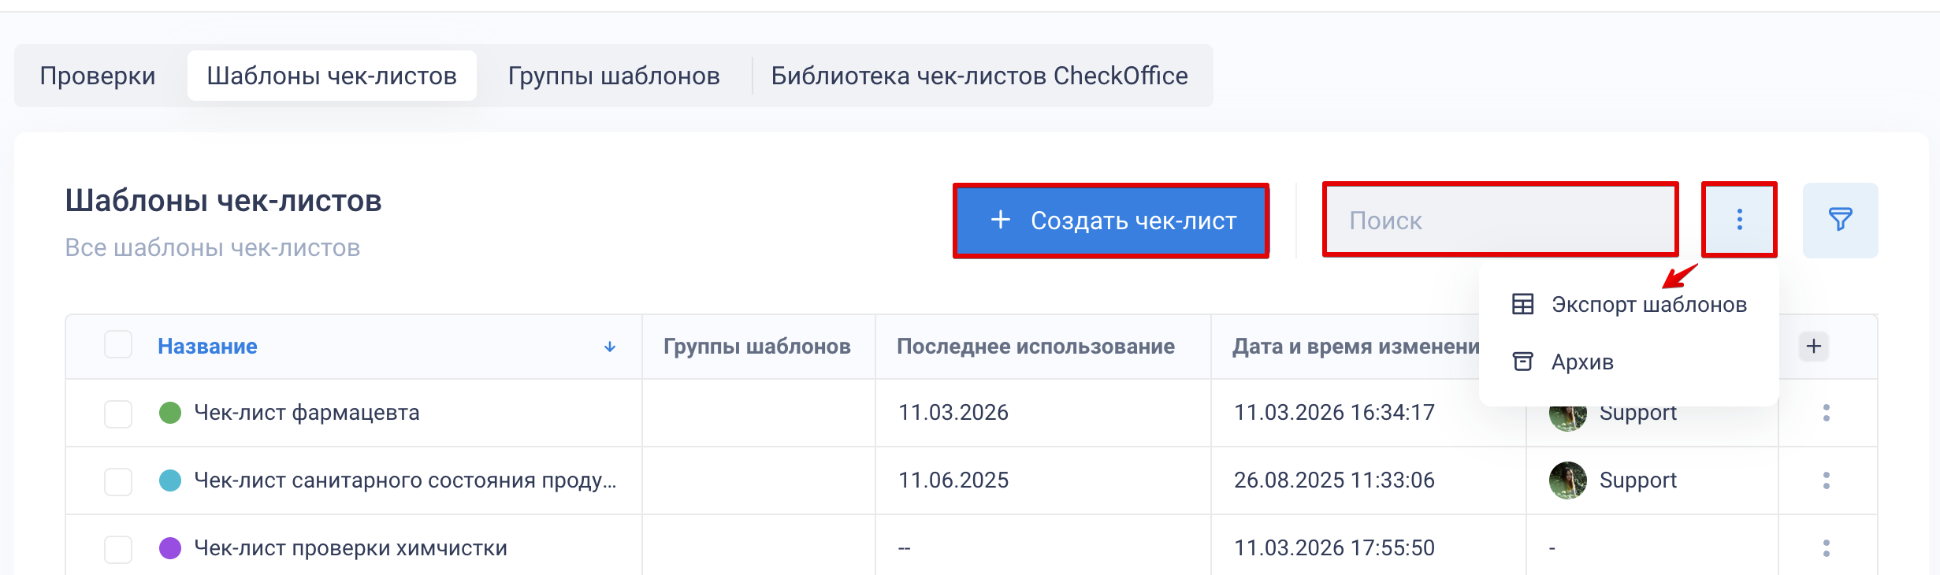The height and width of the screenshot is (575, 1940).
Task: Open the Чек-лист санитарного состояния template
Action: [x=405, y=480]
